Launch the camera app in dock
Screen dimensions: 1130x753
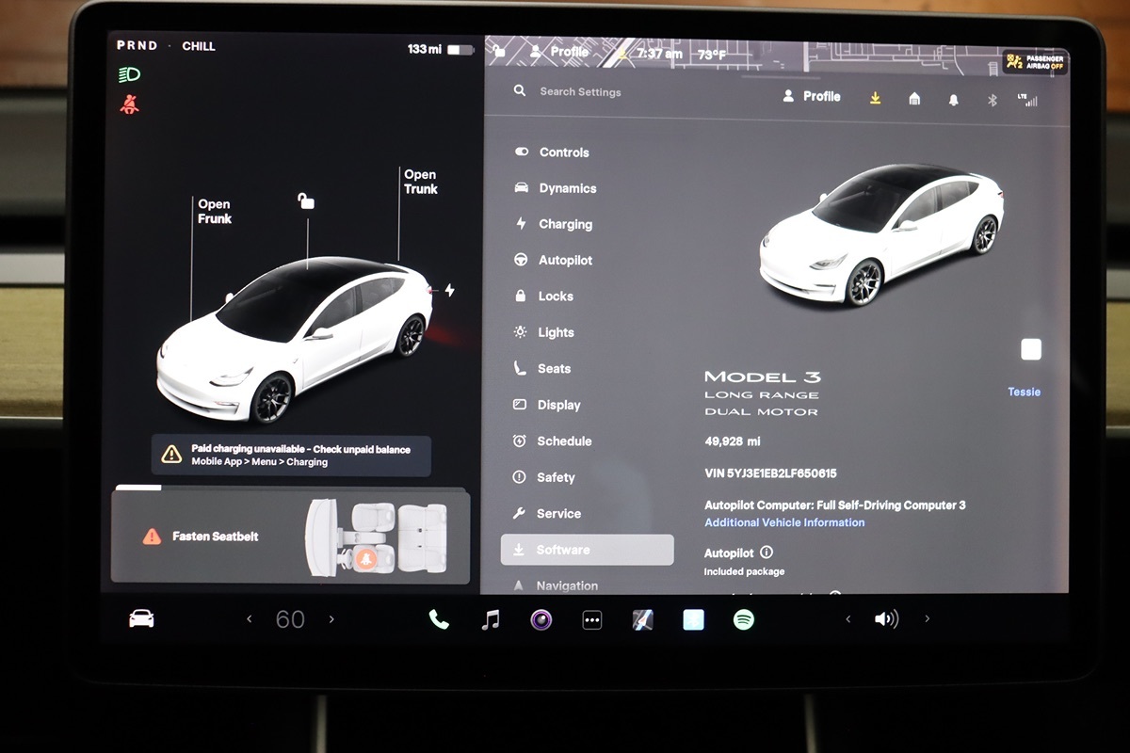pyautogui.click(x=541, y=619)
